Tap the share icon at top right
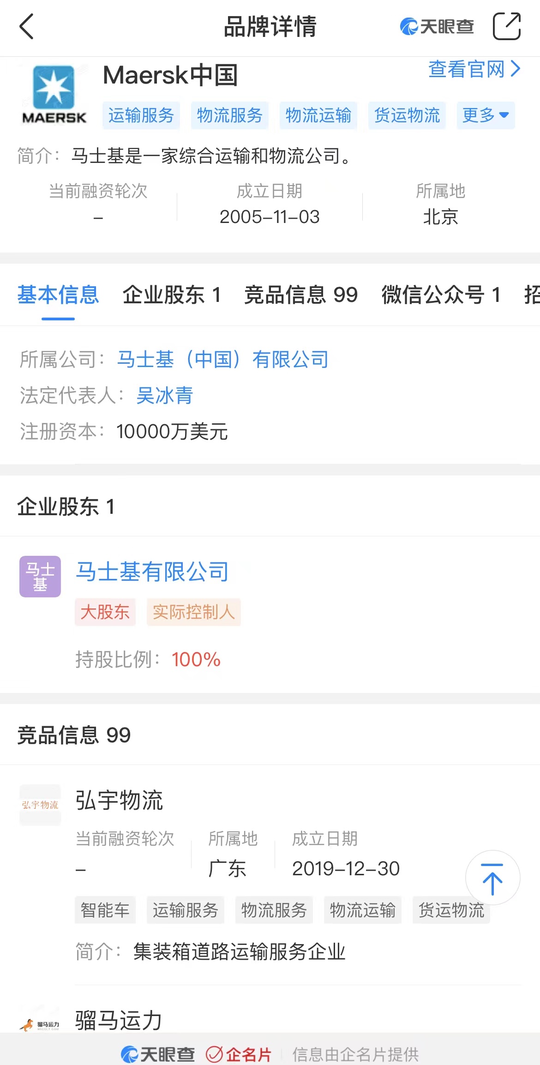The image size is (540, 1065). point(507,26)
